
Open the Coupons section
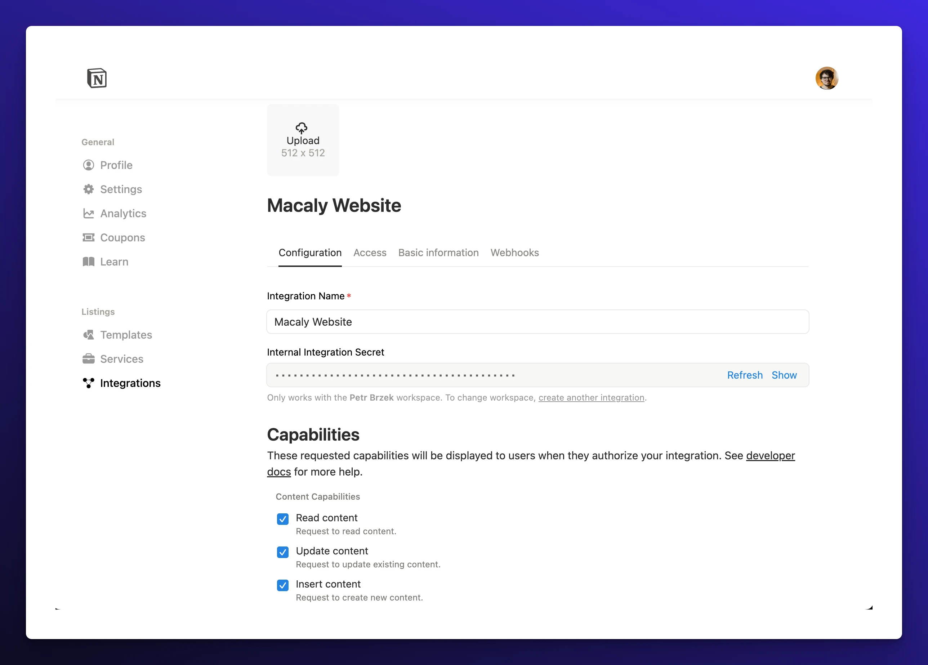[x=122, y=237]
